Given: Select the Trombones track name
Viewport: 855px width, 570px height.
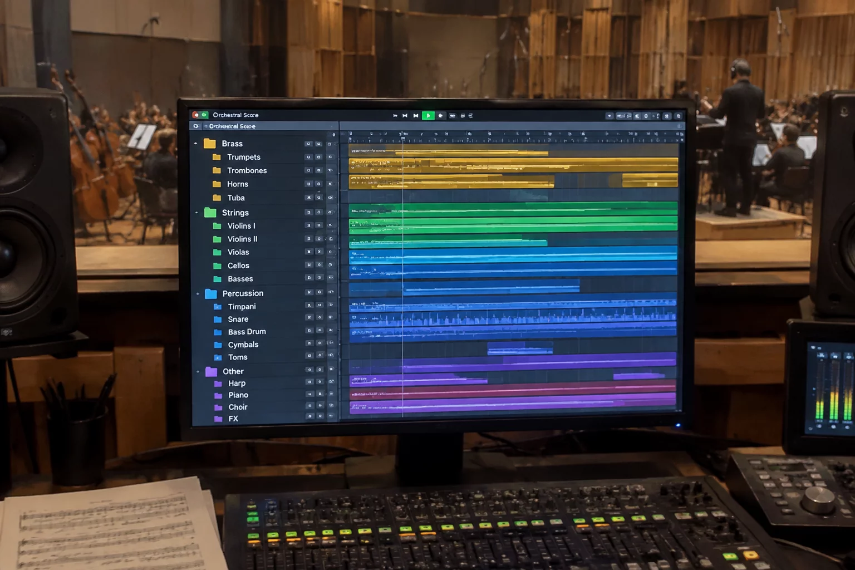Looking at the screenshot, I should click(x=247, y=170).
